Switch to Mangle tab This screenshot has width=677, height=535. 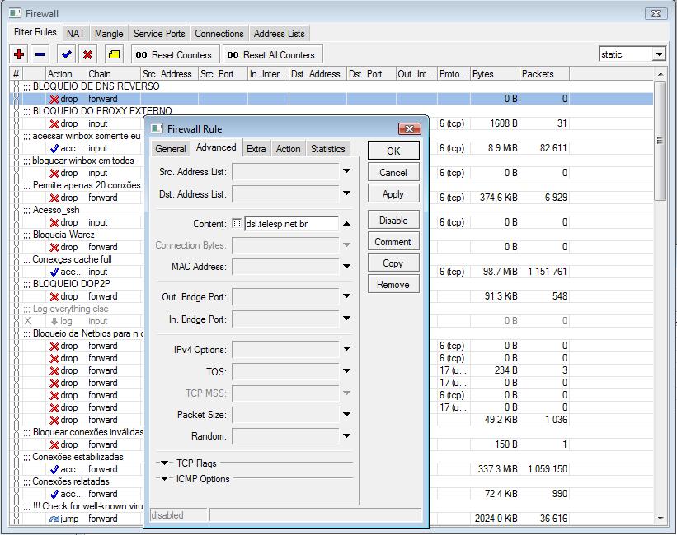109,34
